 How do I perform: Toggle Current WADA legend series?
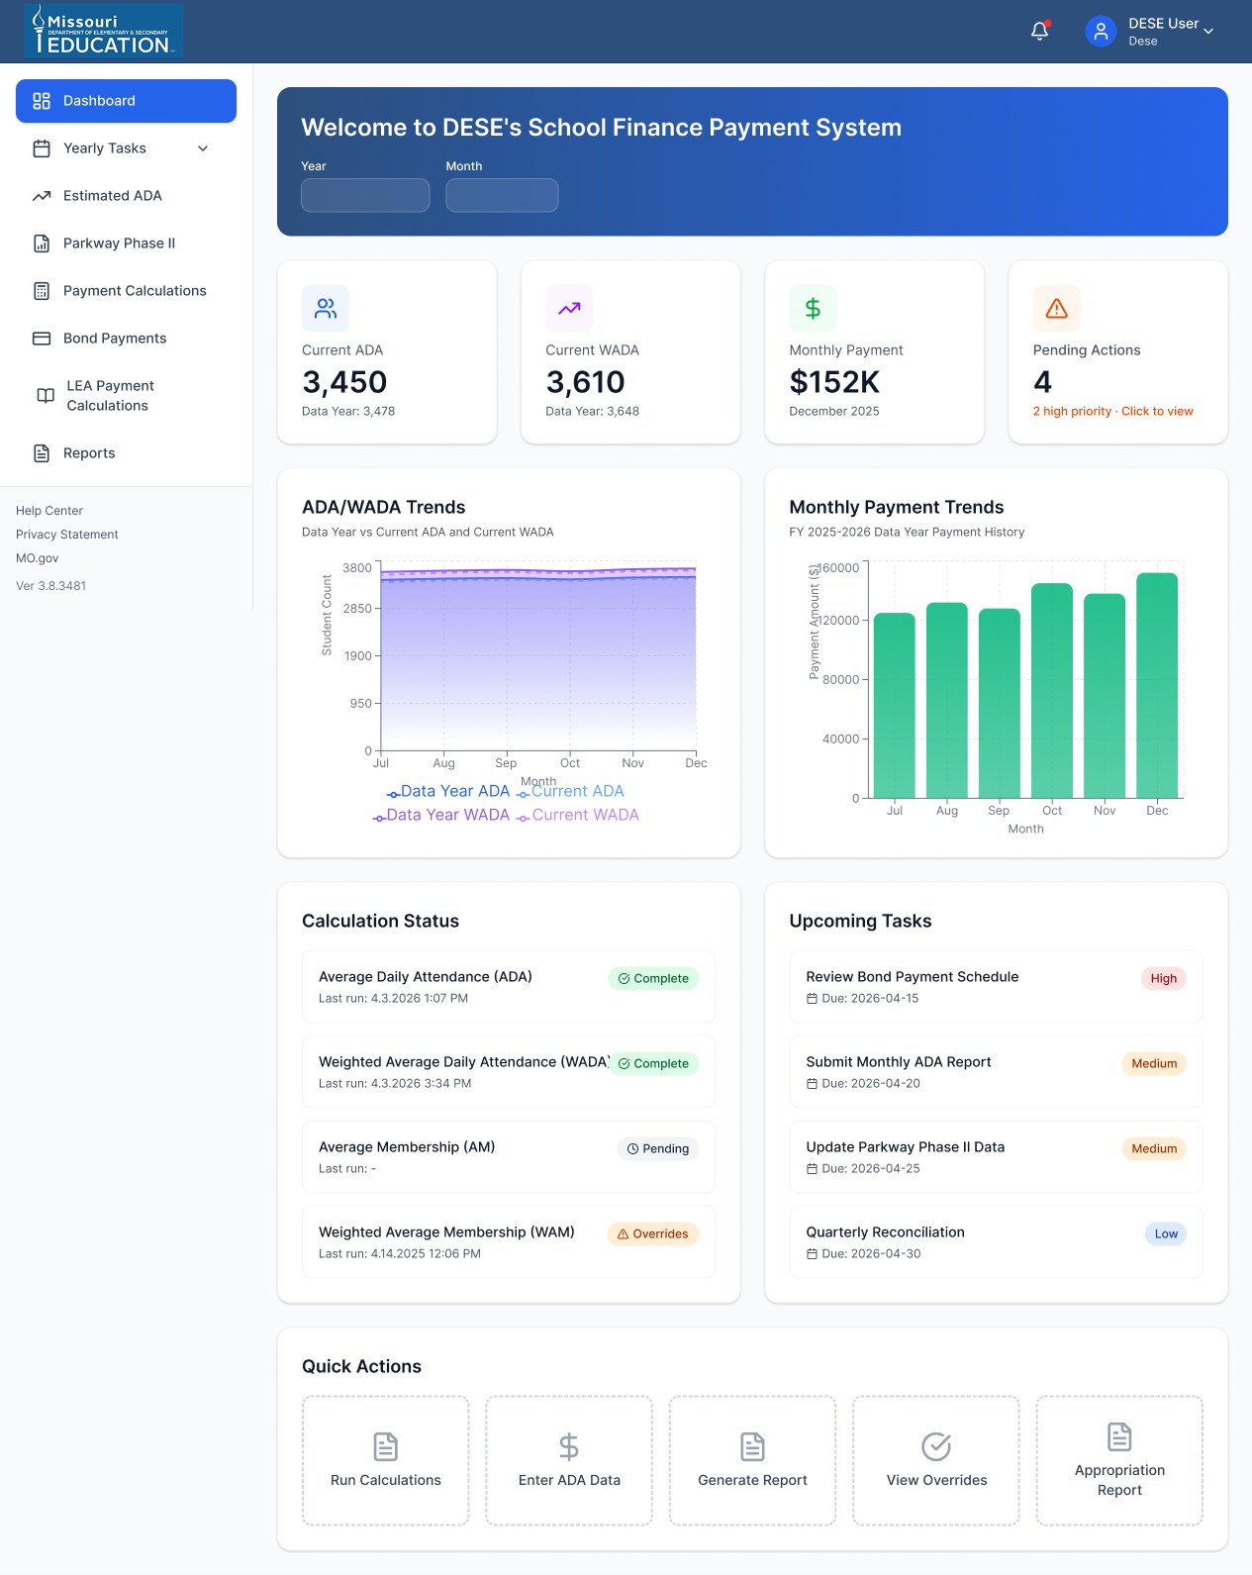tap(578, 815)
